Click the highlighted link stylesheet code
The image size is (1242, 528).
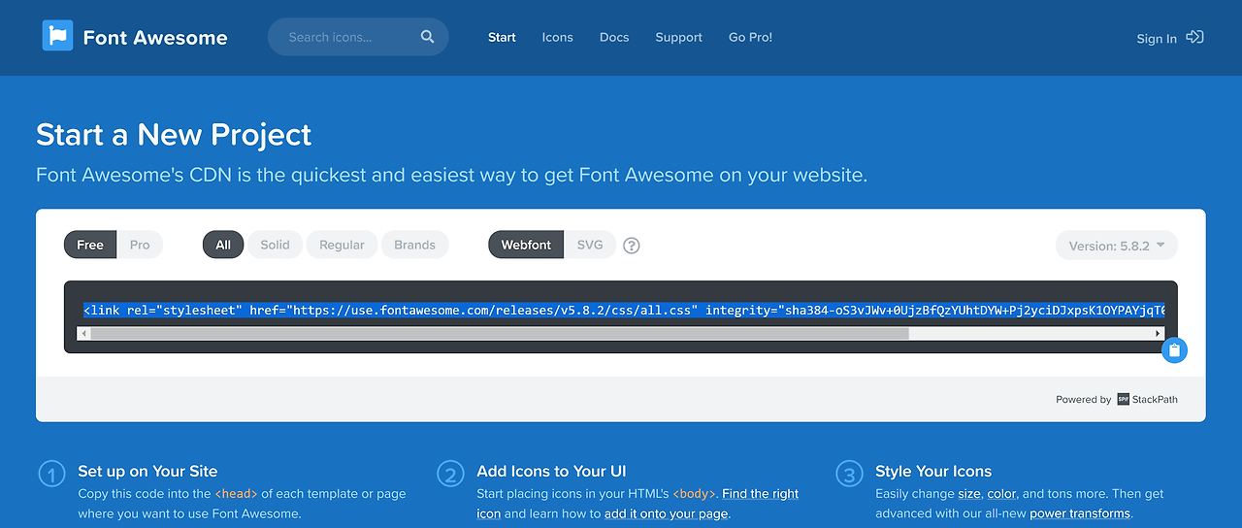click(x=623, y=311)
